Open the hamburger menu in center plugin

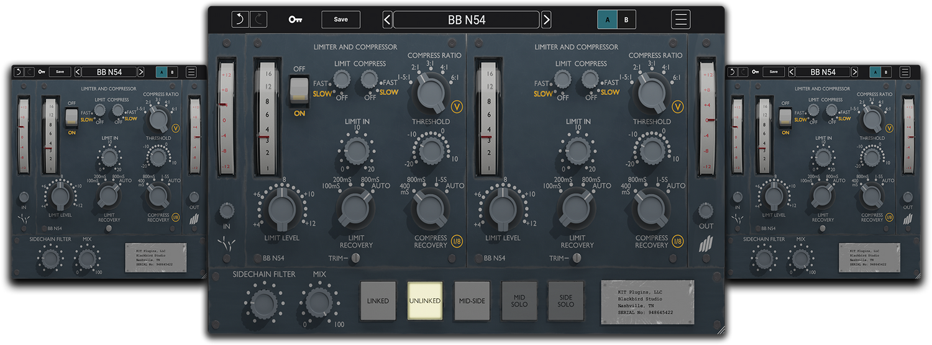point(681,19)
